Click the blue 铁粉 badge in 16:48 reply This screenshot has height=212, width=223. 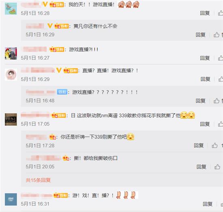(x=62, y=92)
